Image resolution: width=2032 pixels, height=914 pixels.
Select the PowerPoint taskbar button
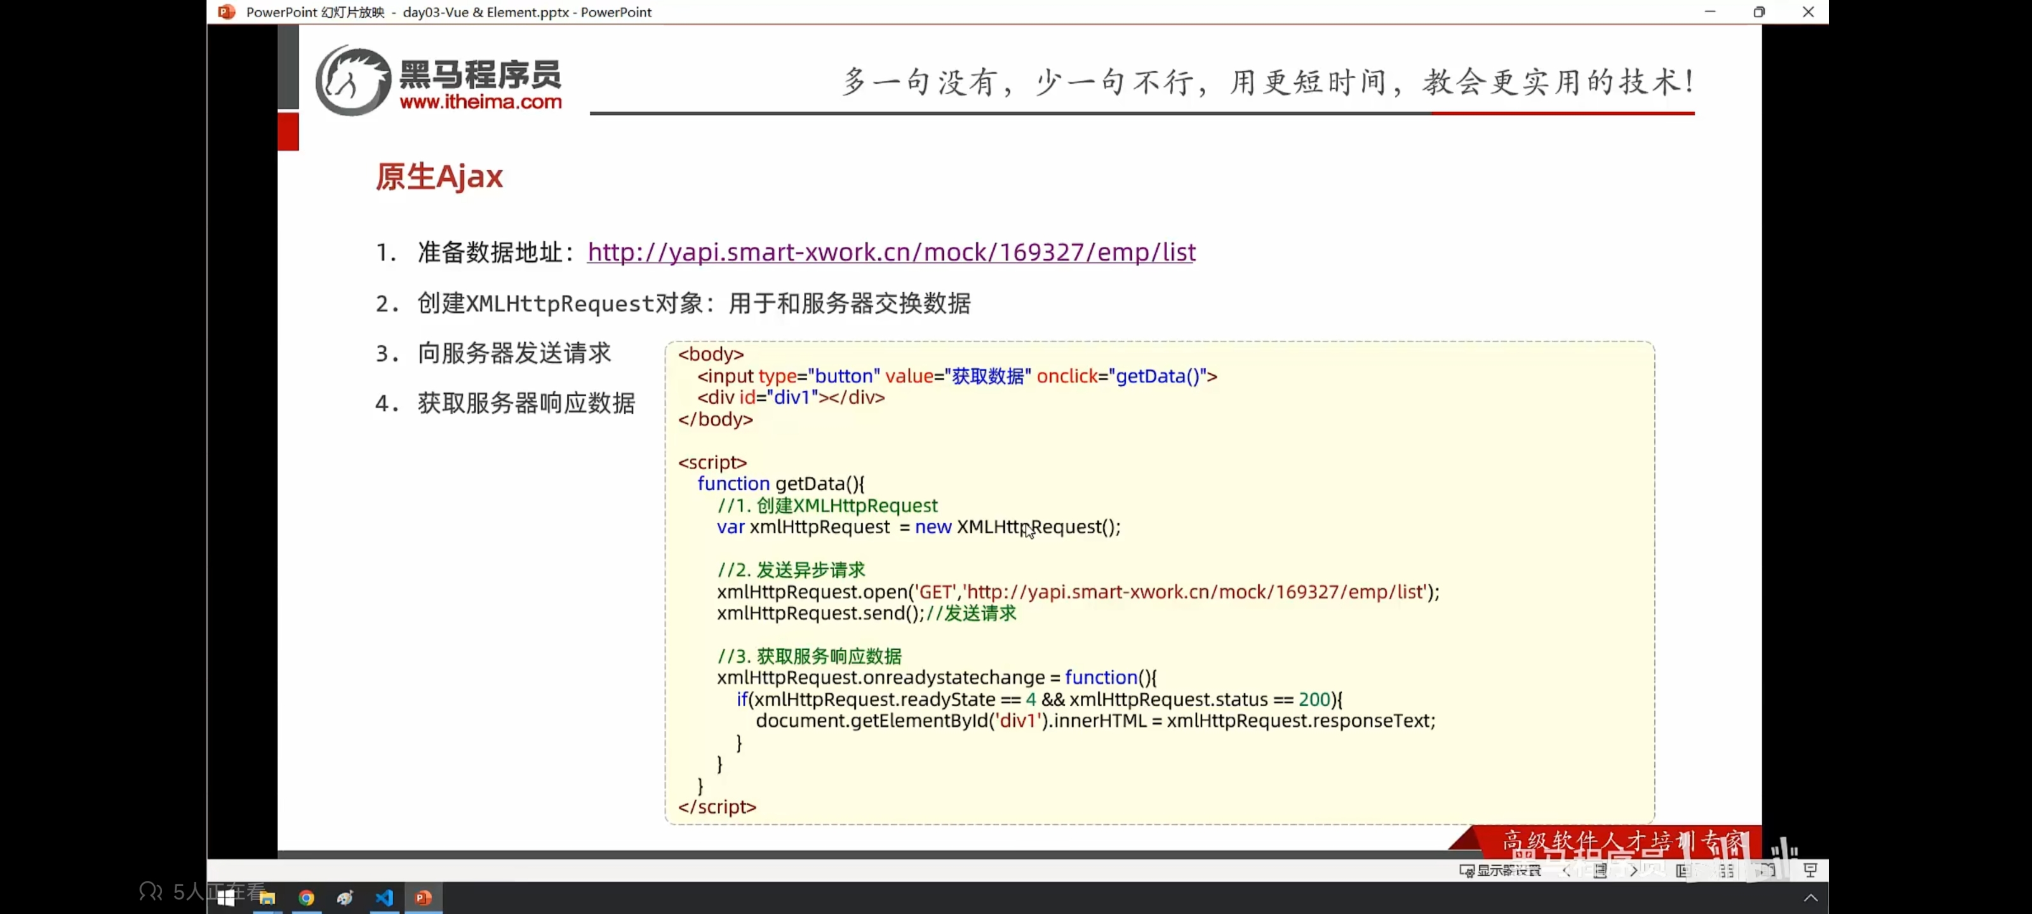point(424,897)
